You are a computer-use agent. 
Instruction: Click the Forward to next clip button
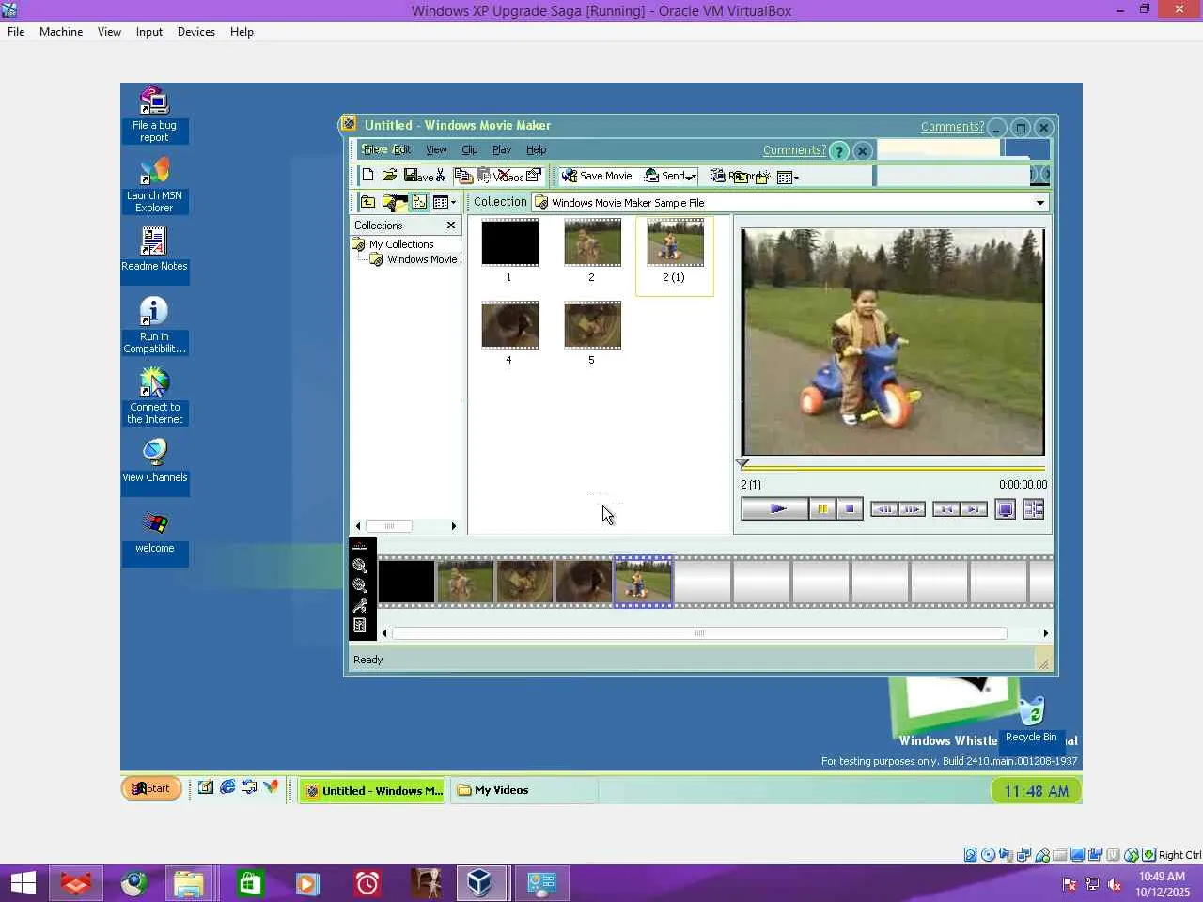coord(974,509)
